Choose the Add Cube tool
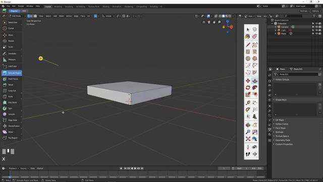The image size is (323, 182). pyautogui.click(x=12, y=66)
